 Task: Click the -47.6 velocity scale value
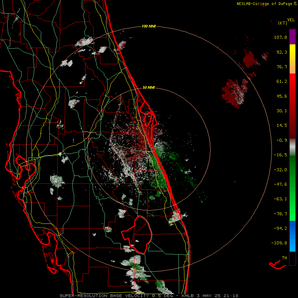coord(280,184)
